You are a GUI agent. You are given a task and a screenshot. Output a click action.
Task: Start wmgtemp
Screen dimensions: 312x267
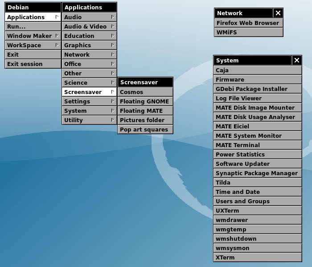(258, 229)
